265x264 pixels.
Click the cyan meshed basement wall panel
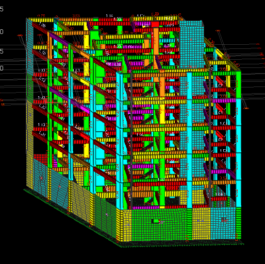point(223,223)
